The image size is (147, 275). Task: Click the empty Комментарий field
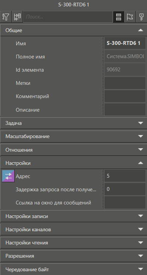pos(125,96)
